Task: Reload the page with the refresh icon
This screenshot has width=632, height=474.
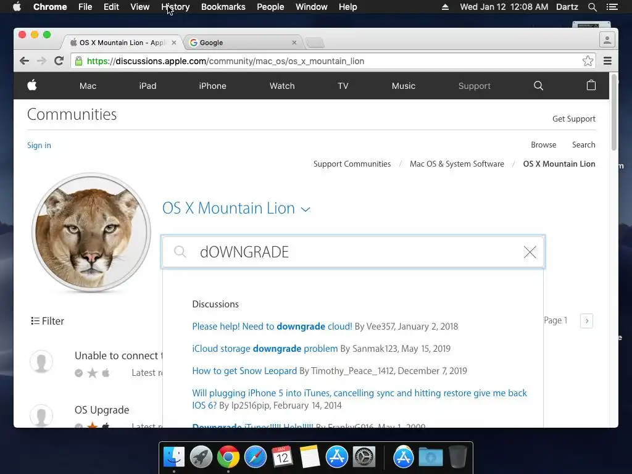Action: [x=59, y=61]
